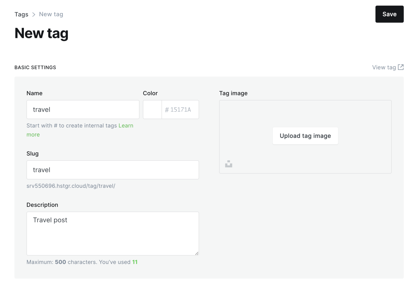
Task: Click the hex color input showing 15171A
Action: (180, 110)
